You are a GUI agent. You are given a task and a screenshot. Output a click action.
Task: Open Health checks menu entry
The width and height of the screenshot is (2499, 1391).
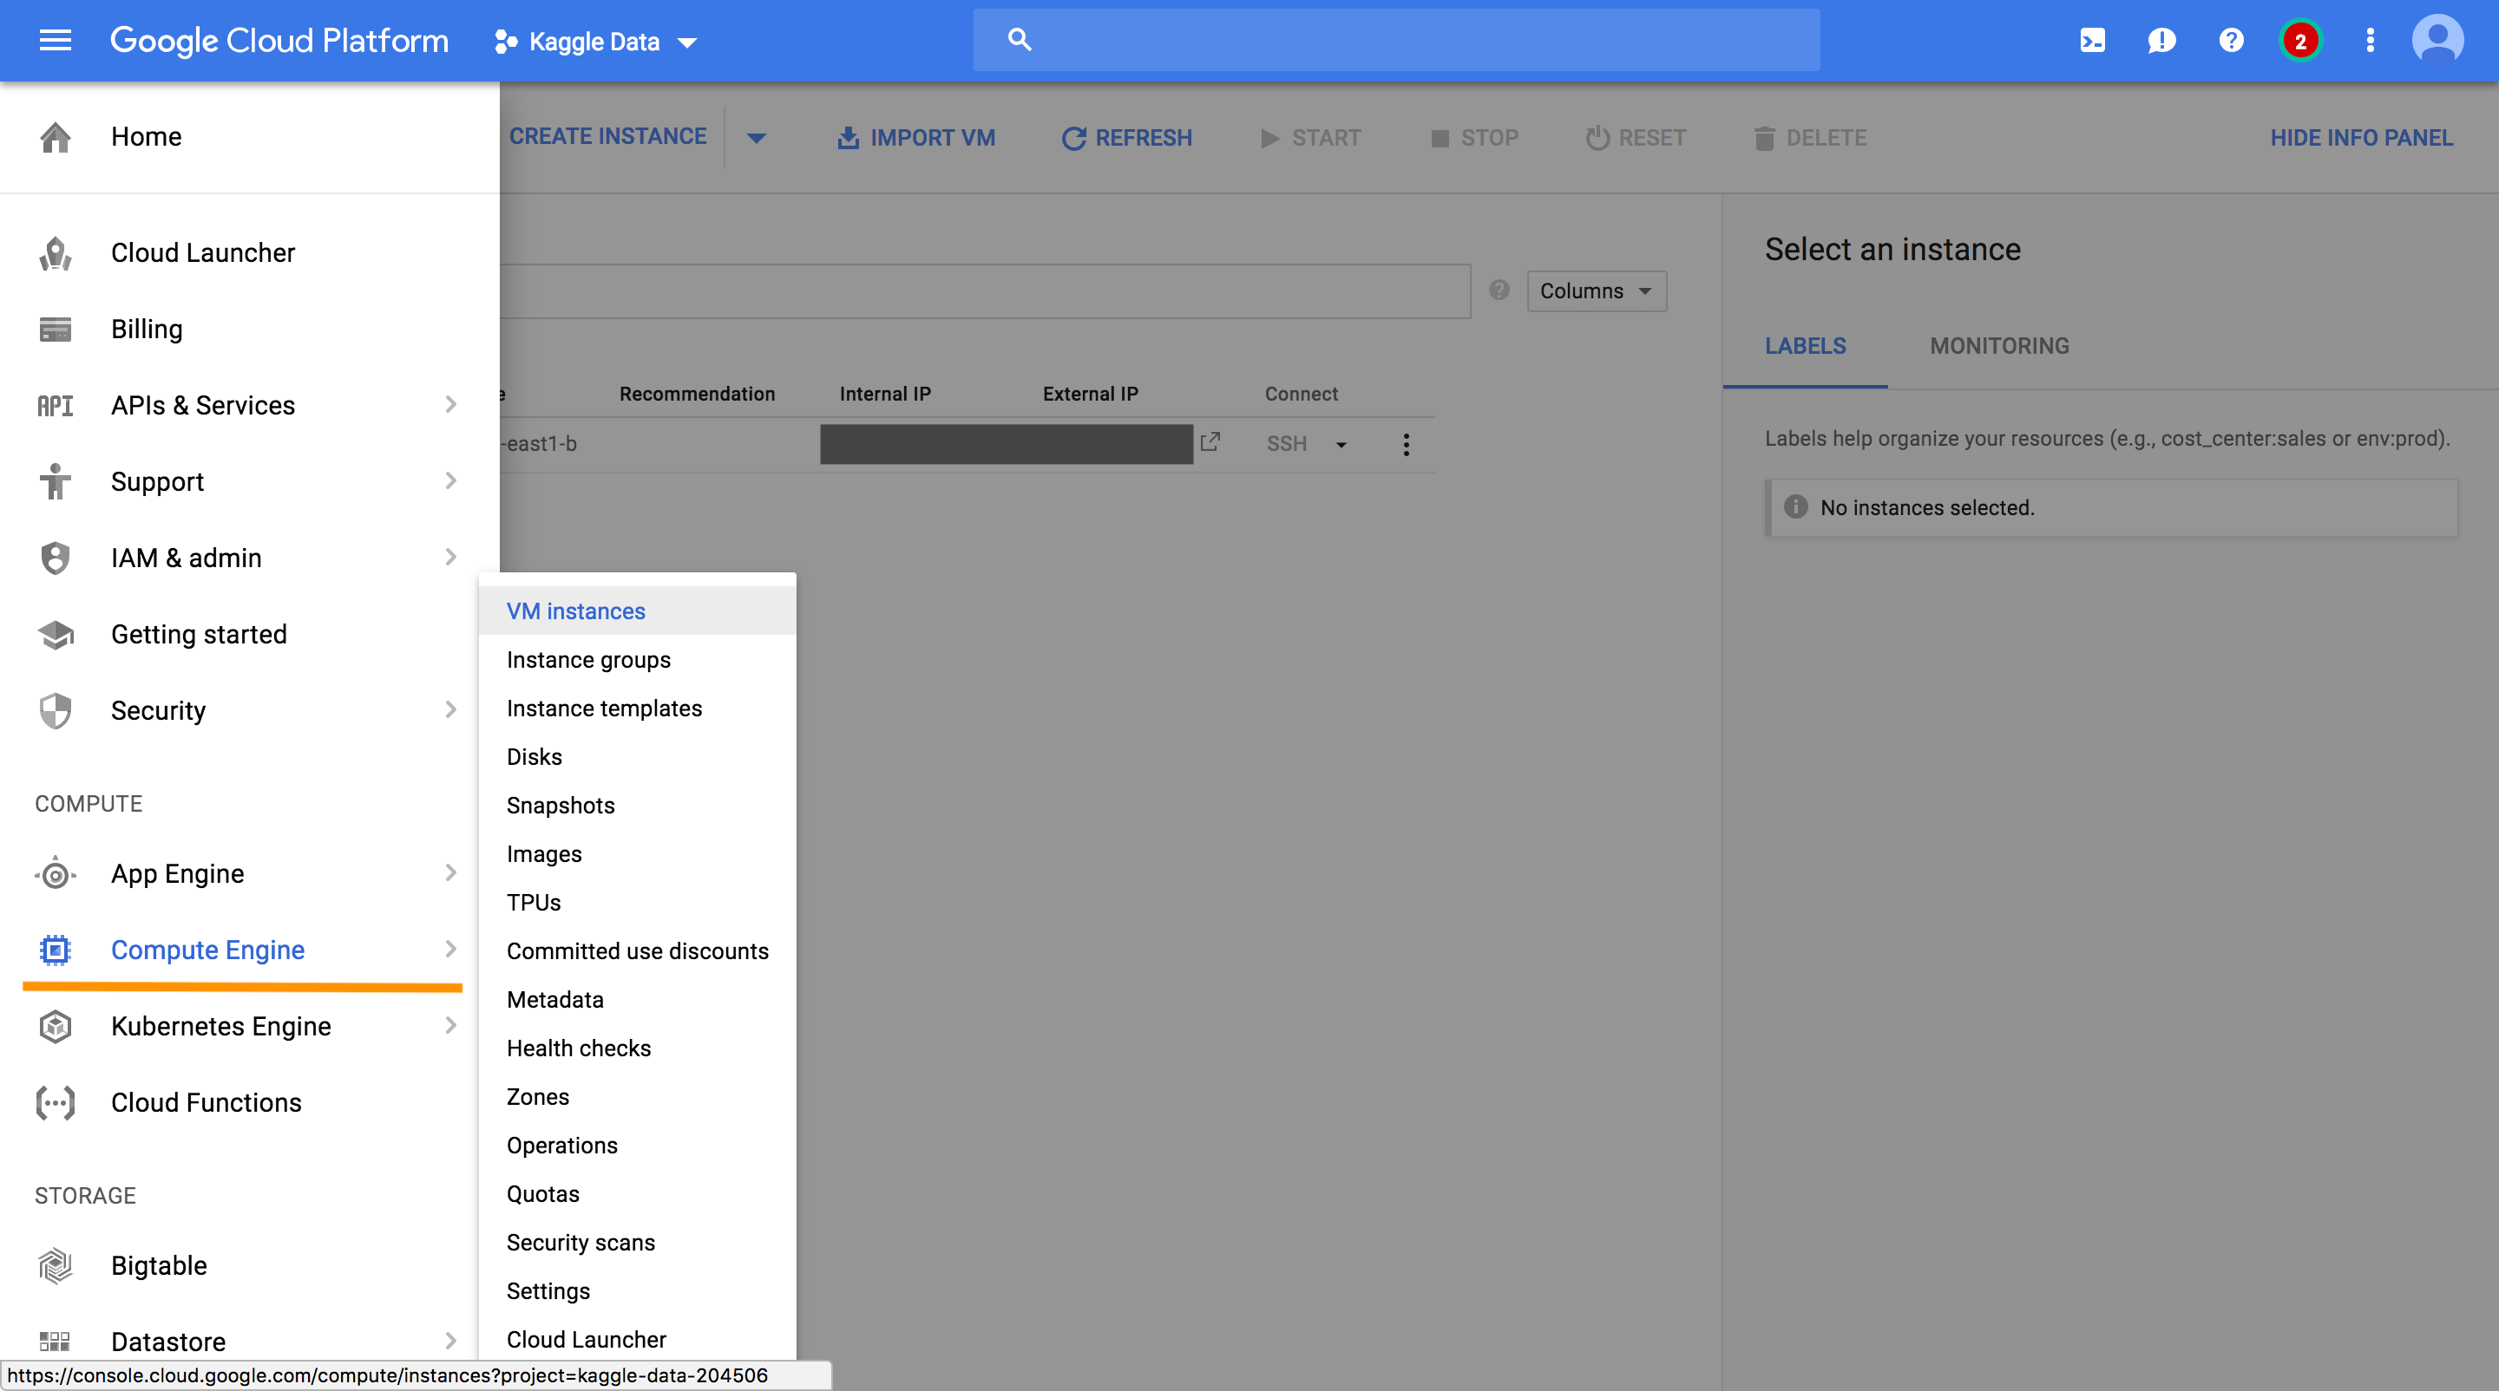tap(638, 1048)
